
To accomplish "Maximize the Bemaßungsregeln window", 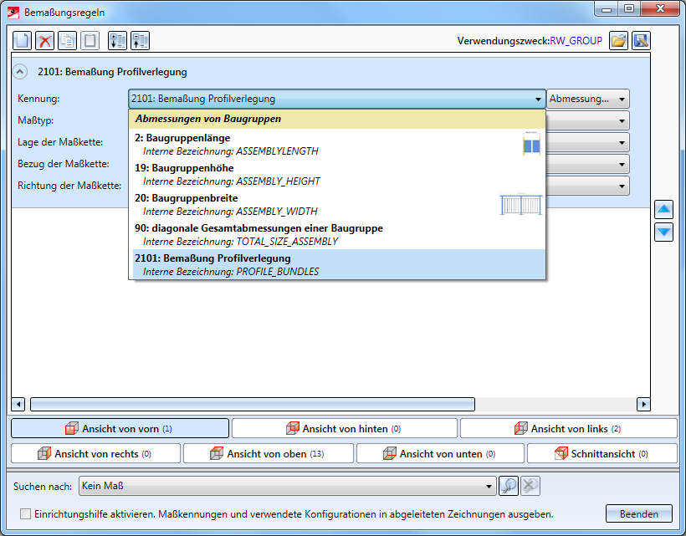I will click(x=628, y=8).
